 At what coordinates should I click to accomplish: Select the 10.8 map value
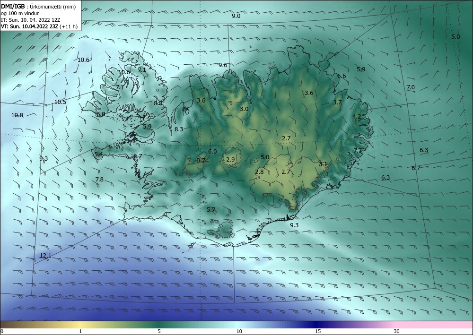(17, 115)
